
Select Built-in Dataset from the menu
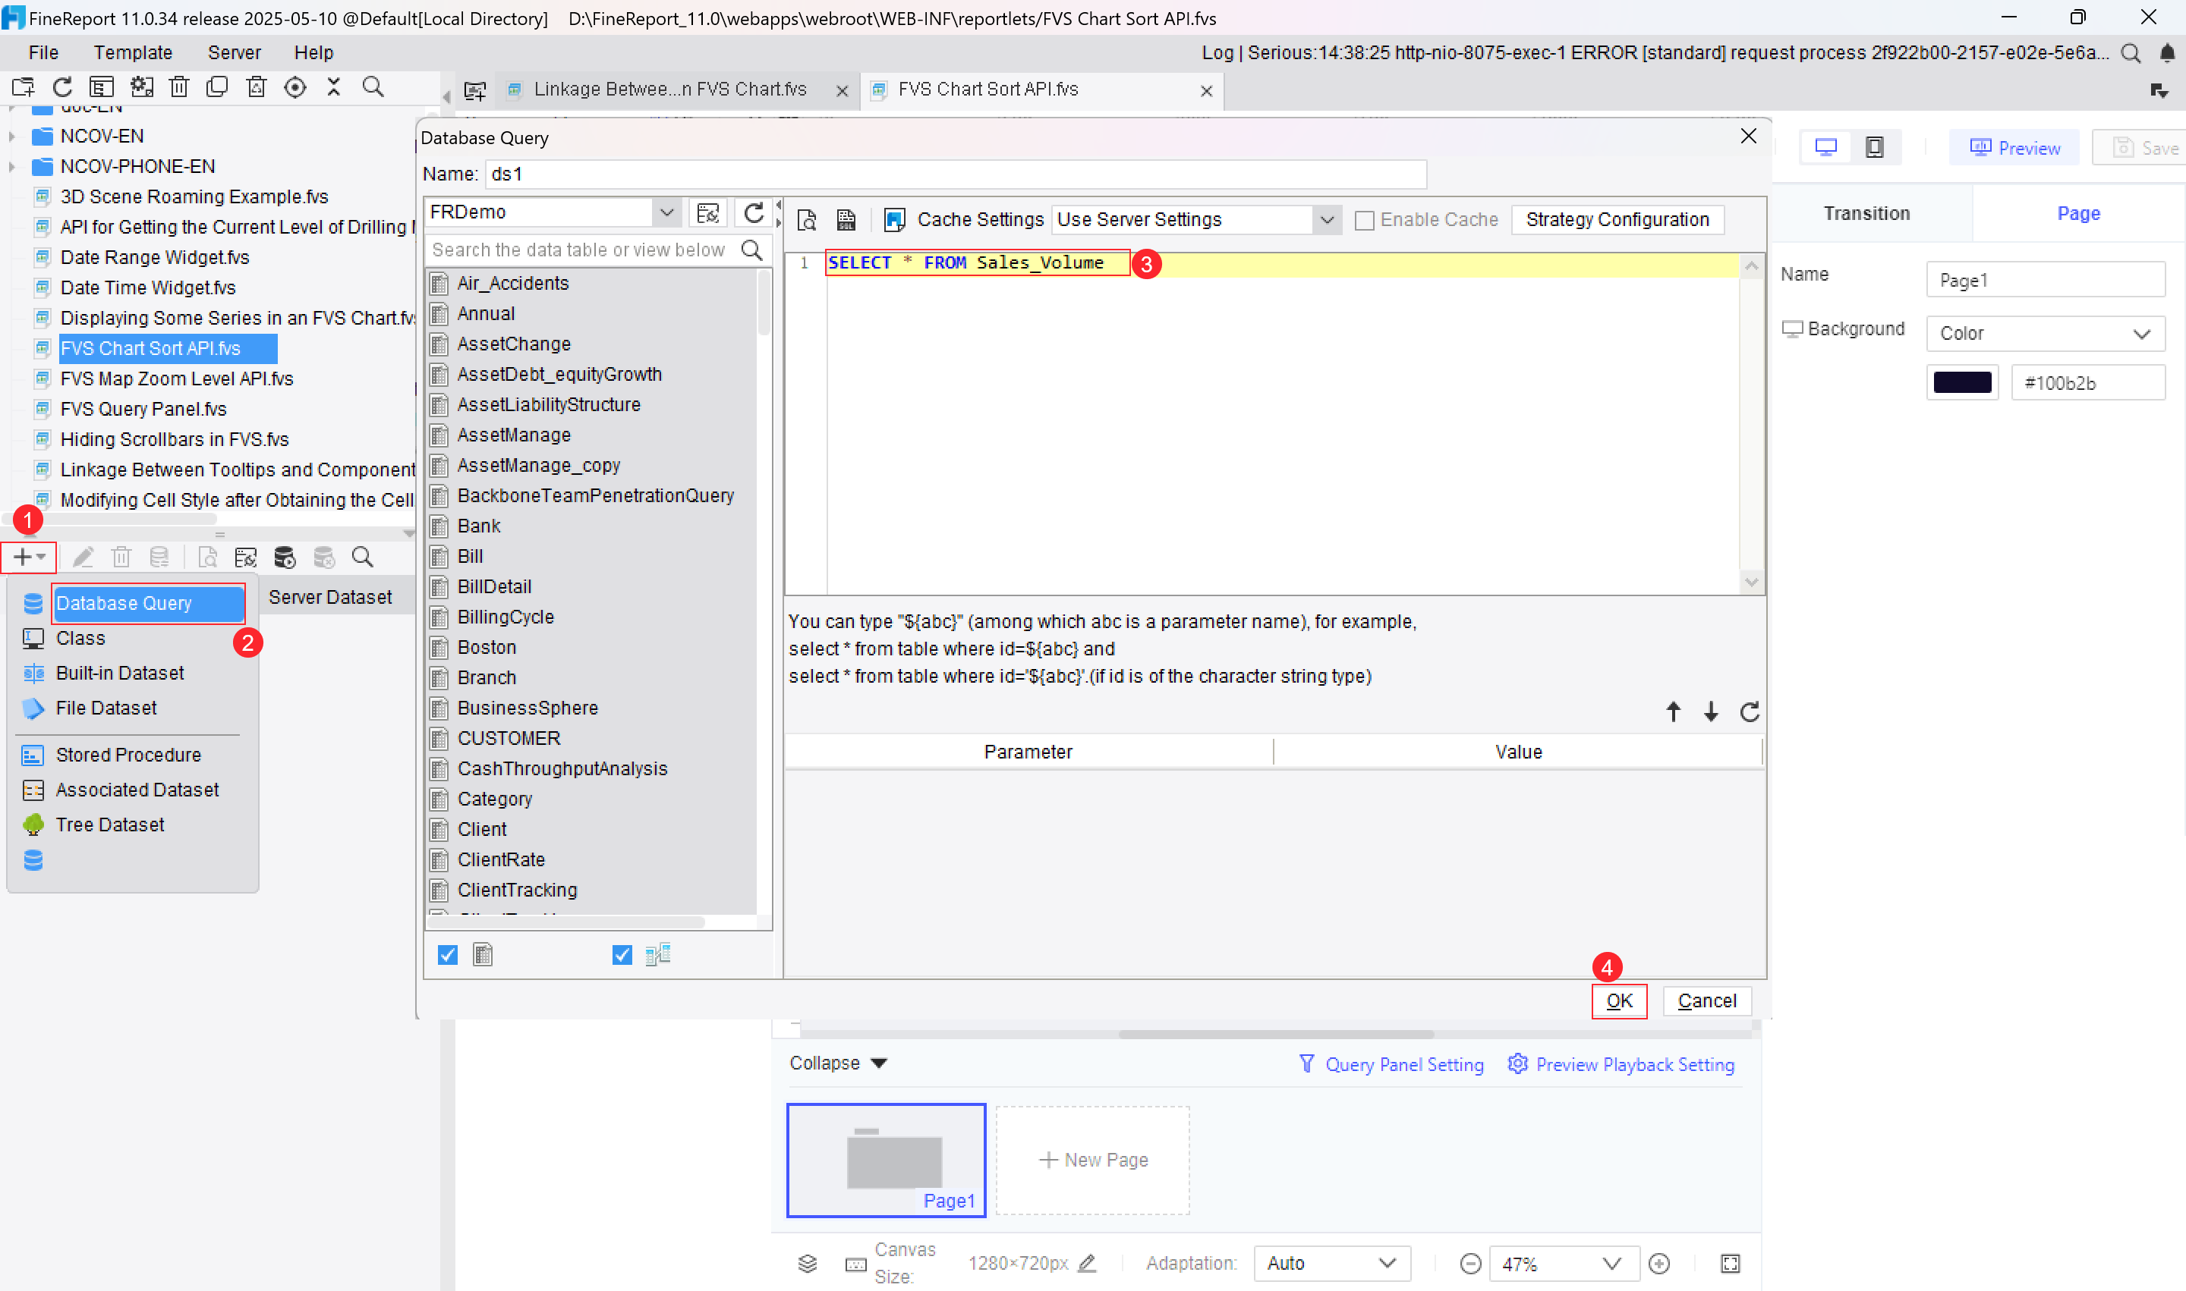click(120, 674)
